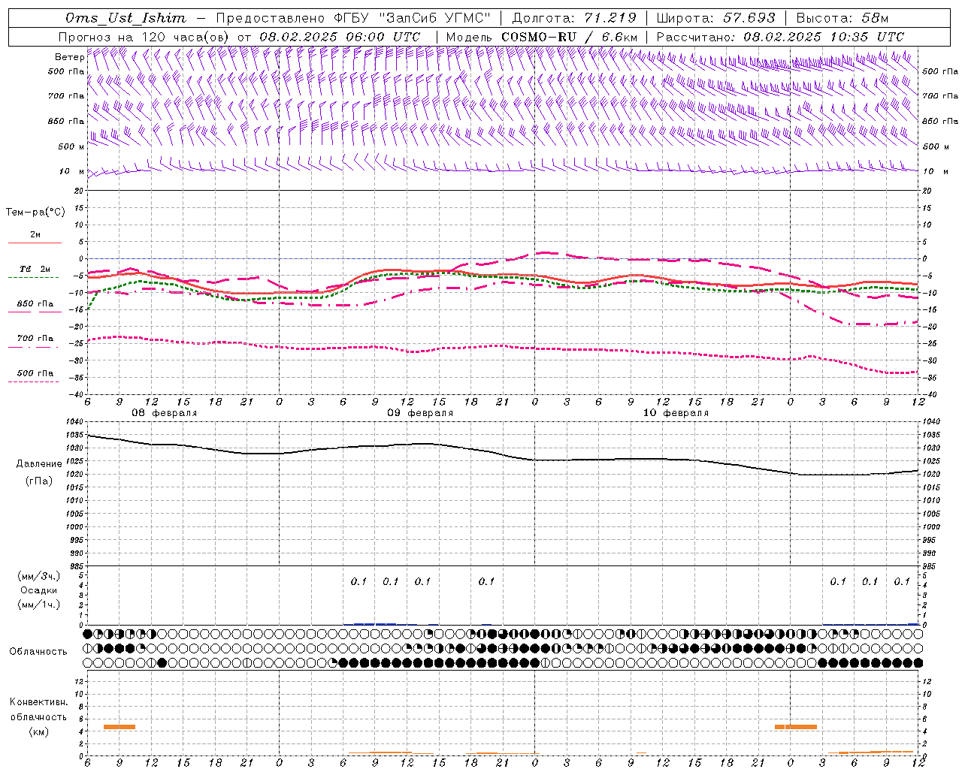Screen dimensions: 962x769
Task: Select the elevation text Высота: 58м
Action: tap(842, 18)
